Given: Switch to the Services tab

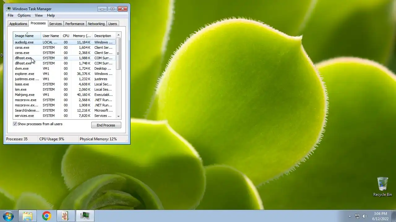Looking at the screenshot, I should point(55,24).
